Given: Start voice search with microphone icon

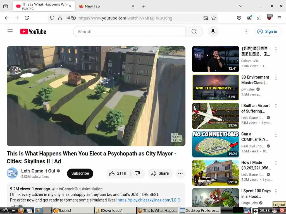Looking at the screenshot, I should 213,31.
